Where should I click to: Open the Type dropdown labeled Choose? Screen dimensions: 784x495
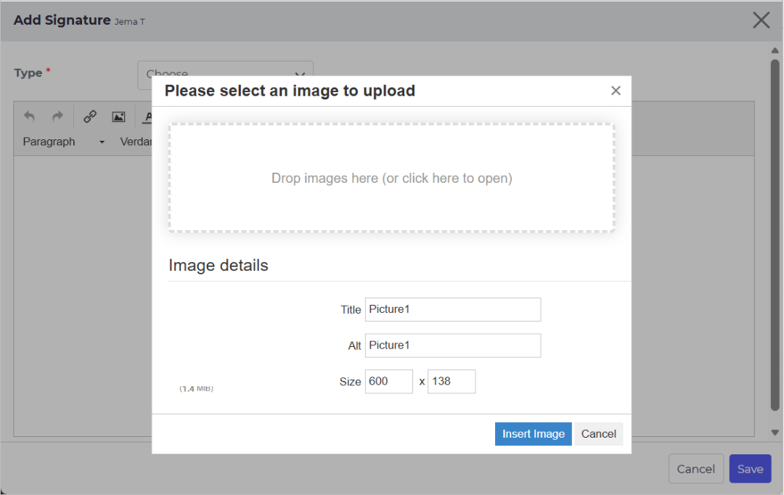tap(225, 74)
